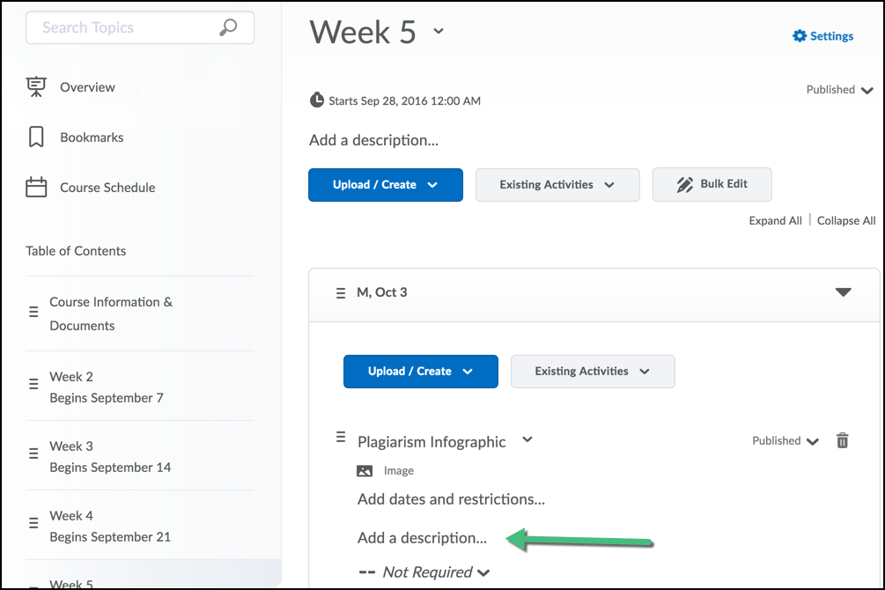Click the search magnifying glass icon
Viewport: 885px width, 590px height.
pos(228,27)
